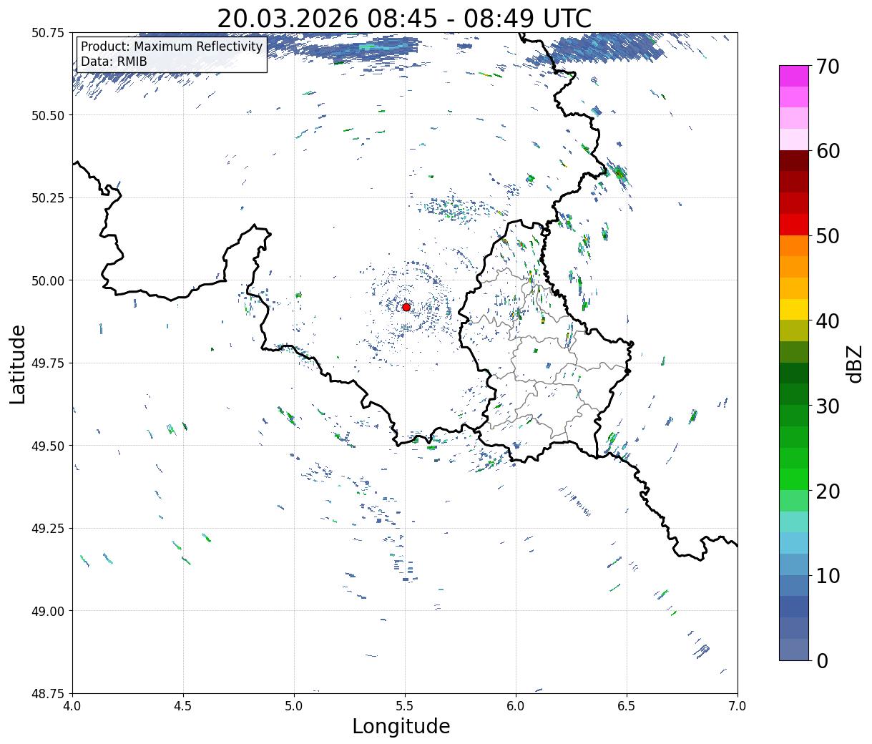Click the 'Latitude' axis label
The image size is (872, 744).
tap(18, 363)
